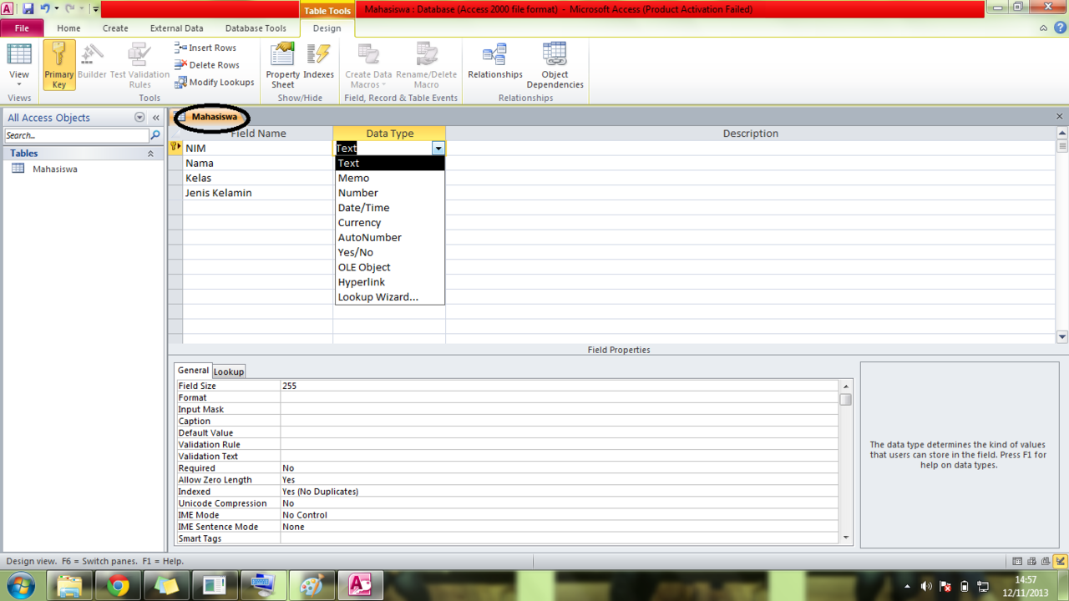Open the Customize Quick Access Toolbar dropdown

point(95,9)
